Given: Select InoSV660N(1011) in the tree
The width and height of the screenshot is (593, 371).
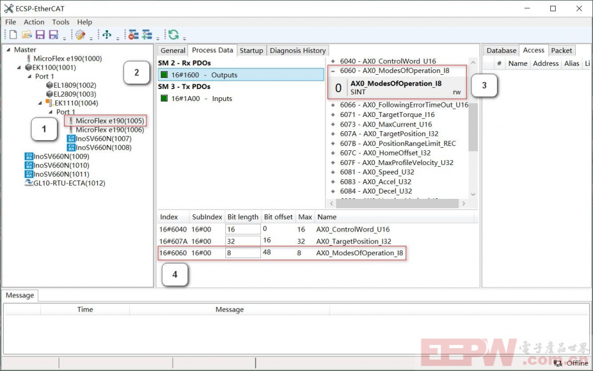Looking at the screenshot, I should (61, 174).
